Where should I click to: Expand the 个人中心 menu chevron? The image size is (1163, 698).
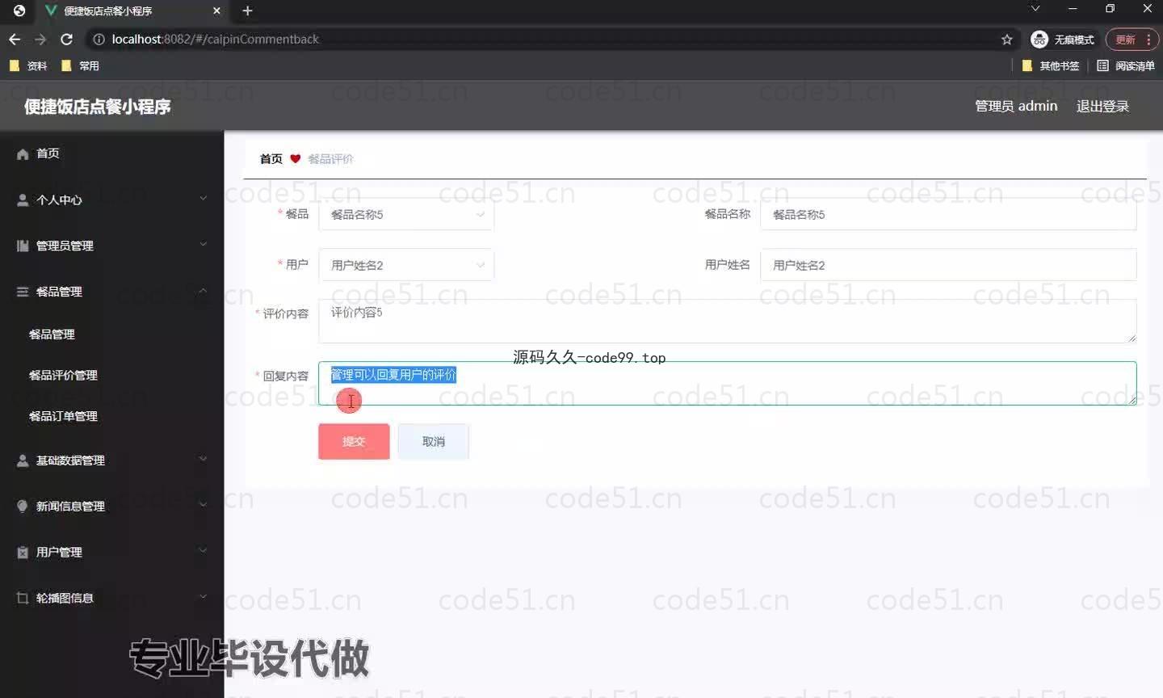[x=203, y=198]
